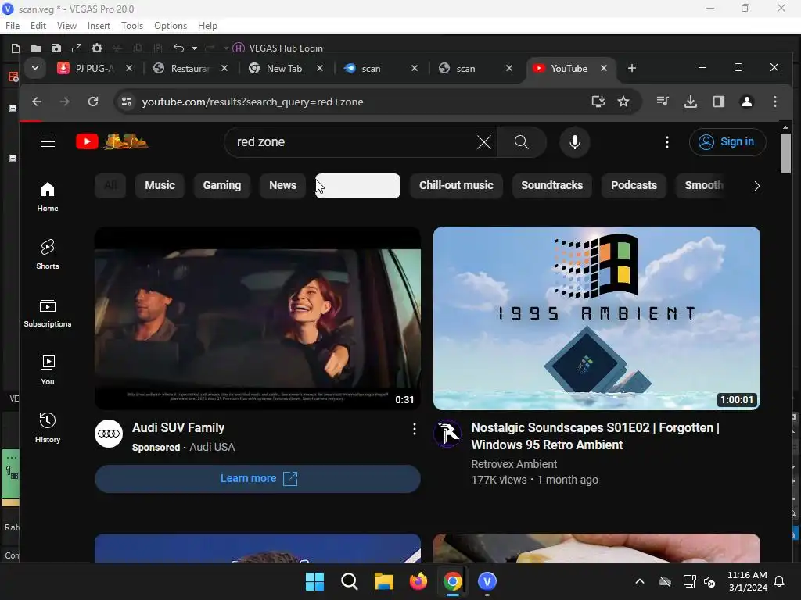Click the address bar URL
Screen dimensions: 801x600
coord(253,102)
